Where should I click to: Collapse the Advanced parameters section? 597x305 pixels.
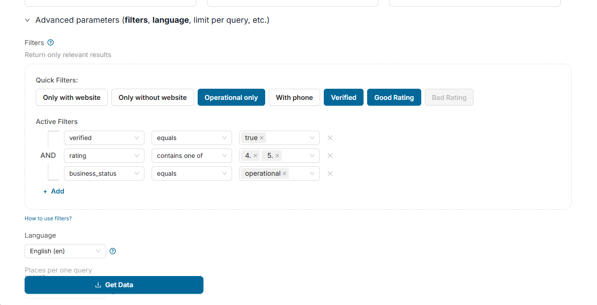click(x=27, y=20)
